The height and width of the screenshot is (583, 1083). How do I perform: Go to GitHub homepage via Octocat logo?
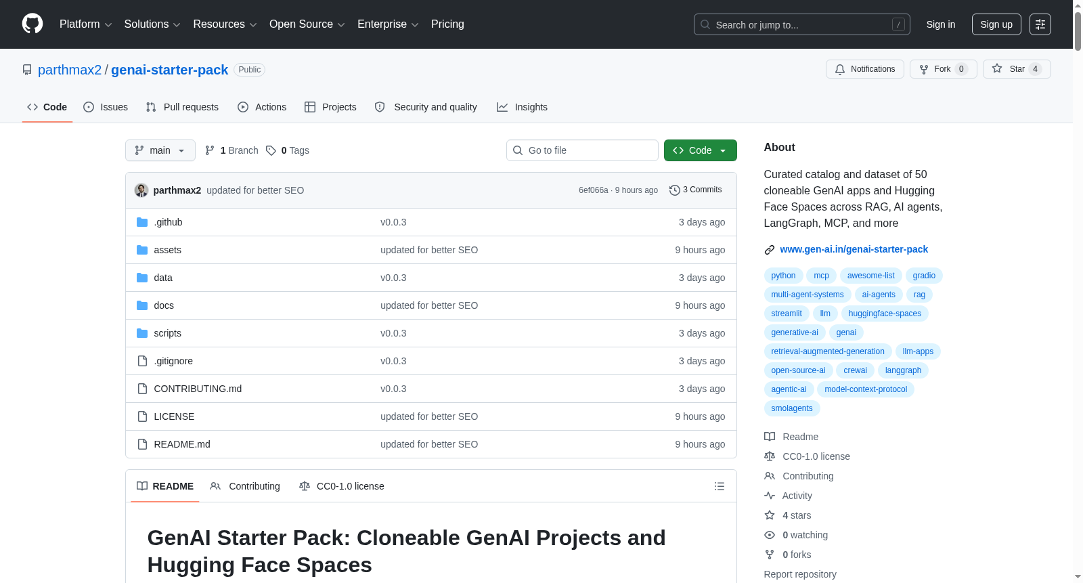32,24
